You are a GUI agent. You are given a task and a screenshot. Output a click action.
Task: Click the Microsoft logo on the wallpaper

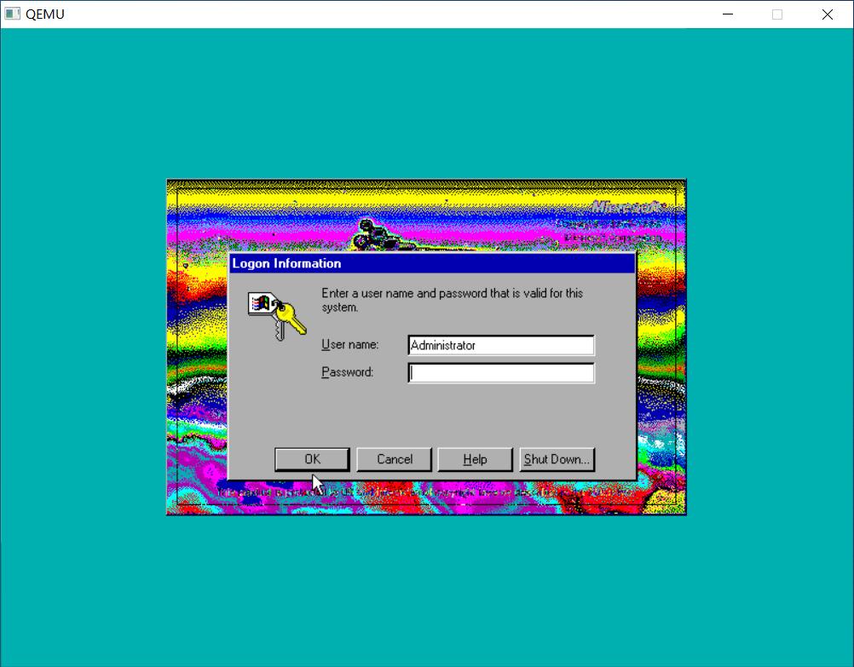tap(628, 207)
